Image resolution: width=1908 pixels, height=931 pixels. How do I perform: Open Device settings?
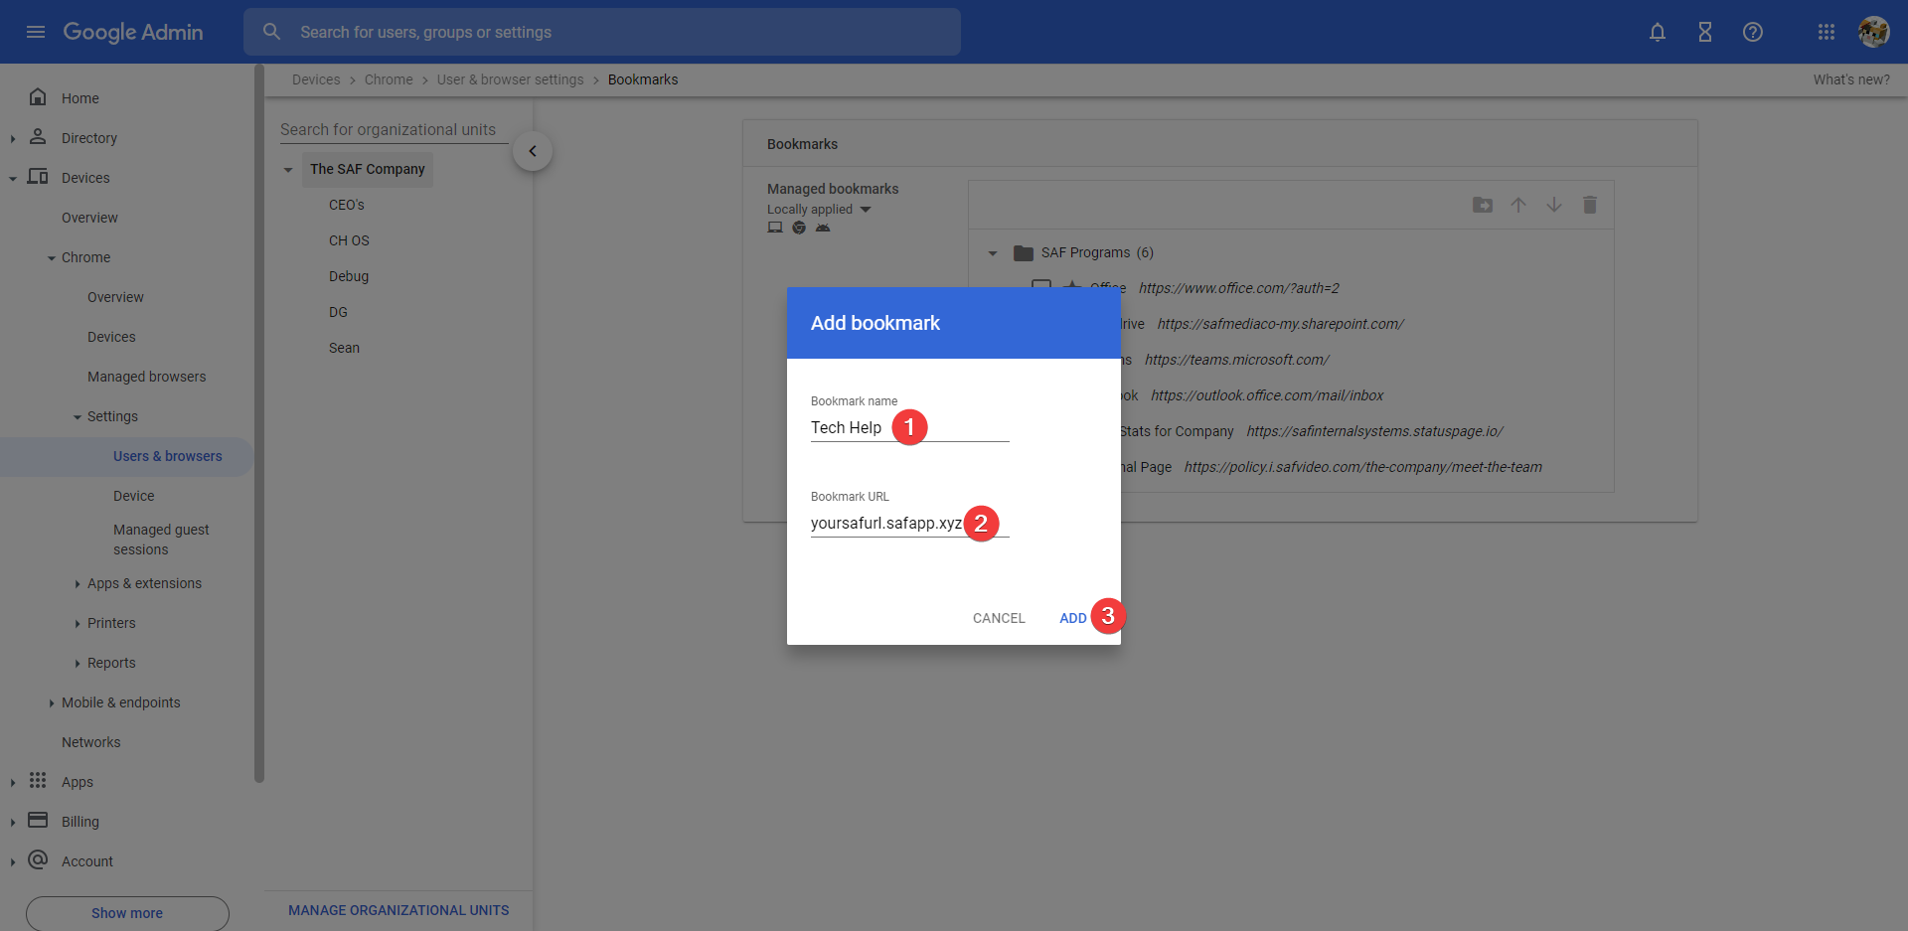click(x=134, y=496)
